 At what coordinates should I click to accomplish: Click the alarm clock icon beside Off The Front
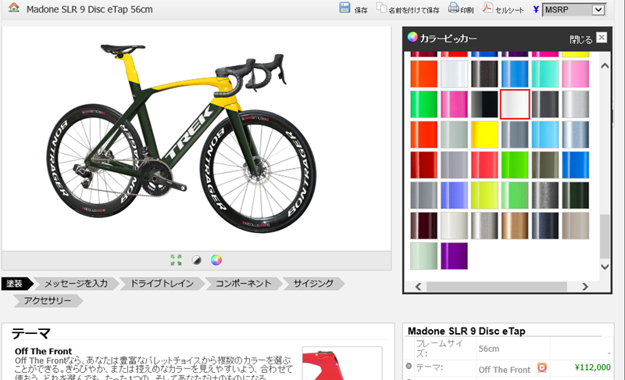[541, 367]
